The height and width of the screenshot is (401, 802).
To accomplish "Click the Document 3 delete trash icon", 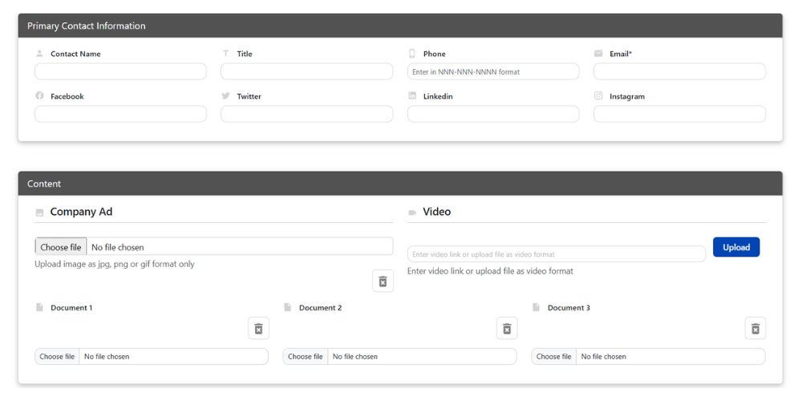I will tap(755, 328).
